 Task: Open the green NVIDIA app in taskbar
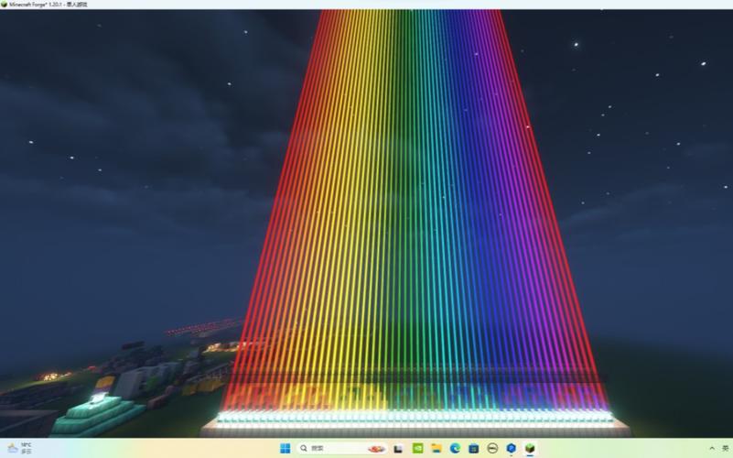point(417,448)
